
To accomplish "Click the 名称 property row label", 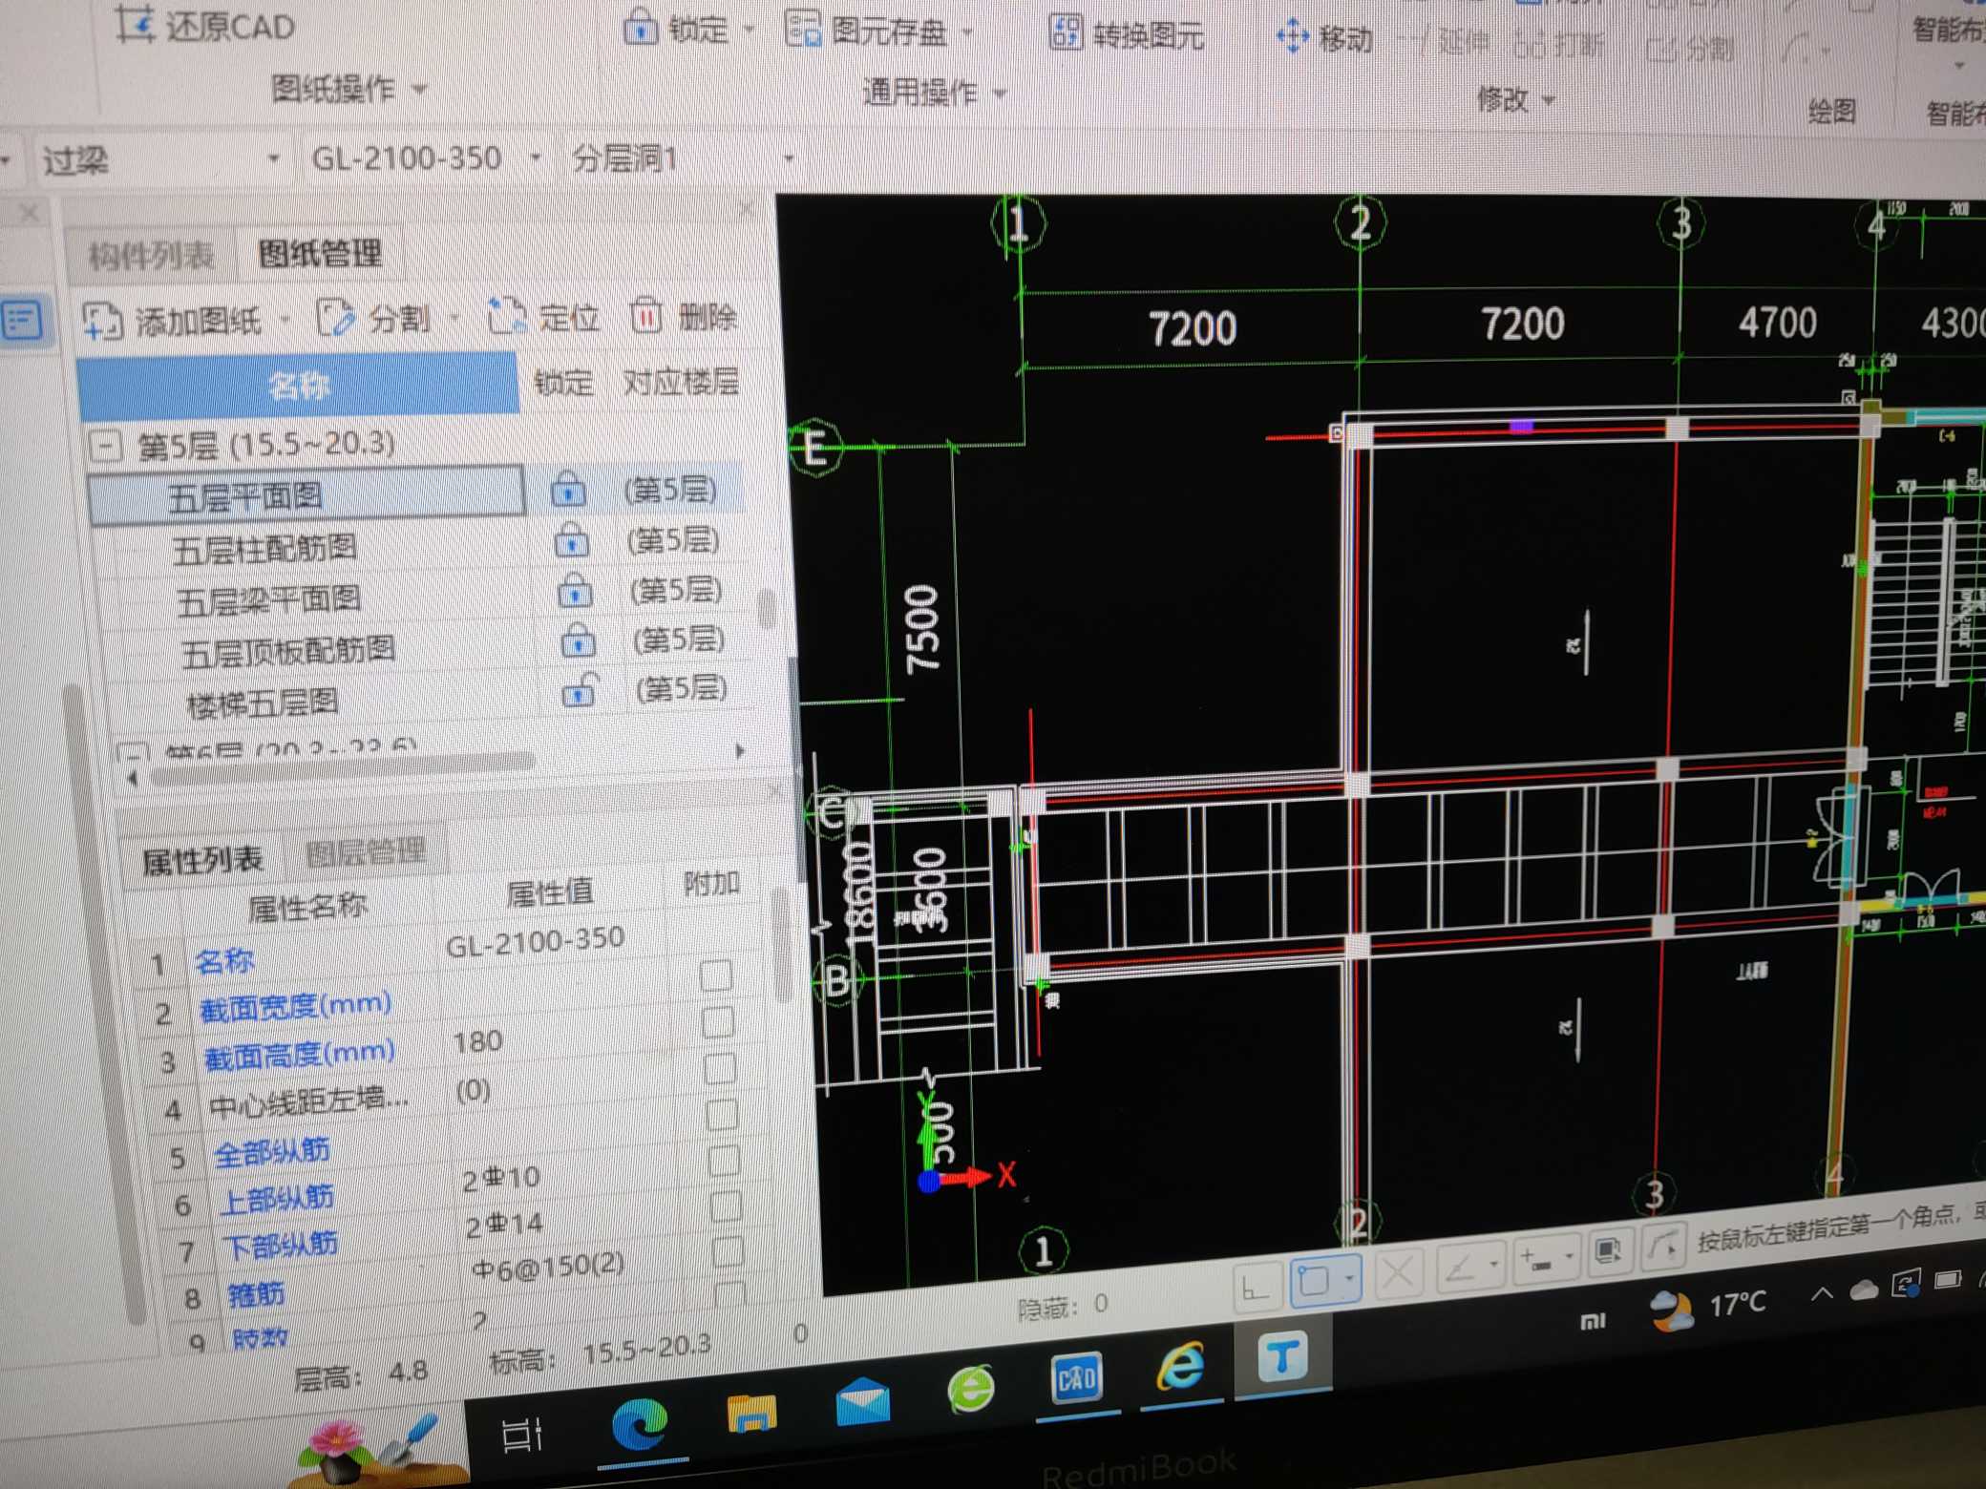I will [224, 961].
